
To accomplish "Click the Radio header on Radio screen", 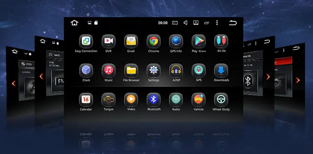I will click(55, 55).
